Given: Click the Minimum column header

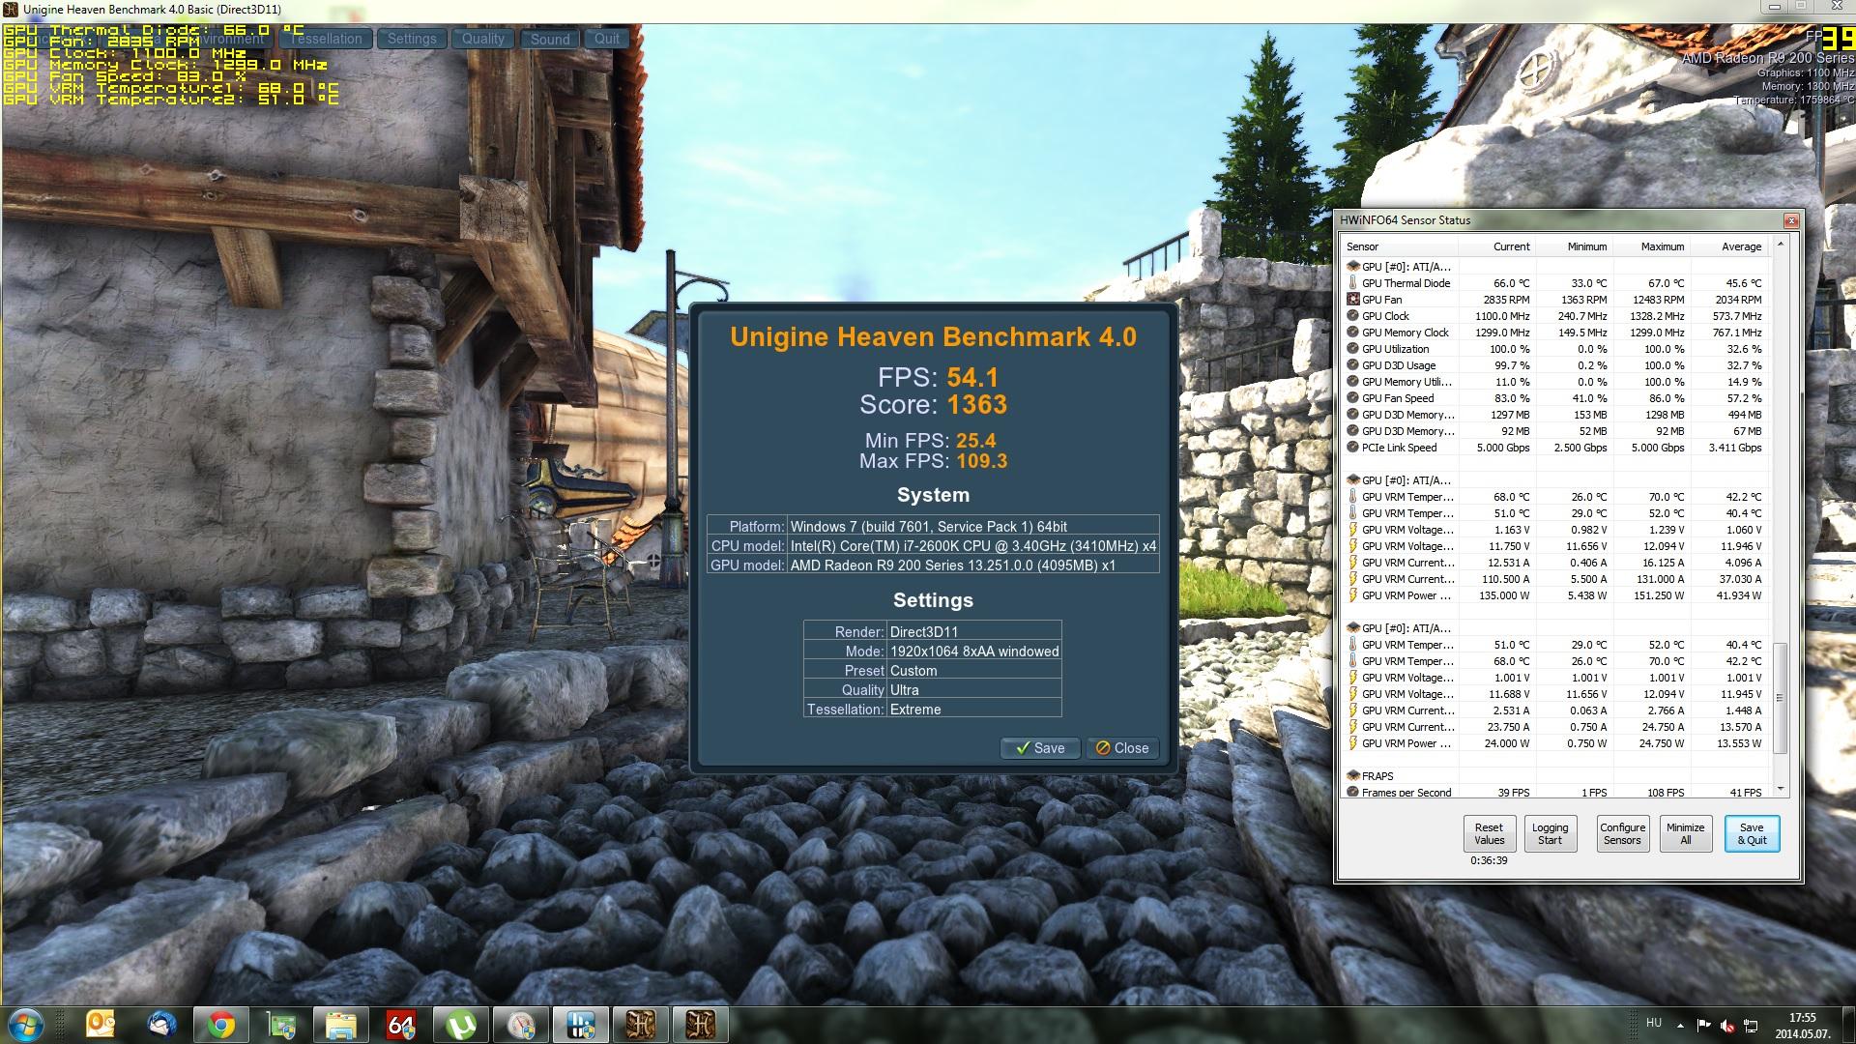Looking at the screenshot, I should pyautogui.click(x=1574, y=246).
